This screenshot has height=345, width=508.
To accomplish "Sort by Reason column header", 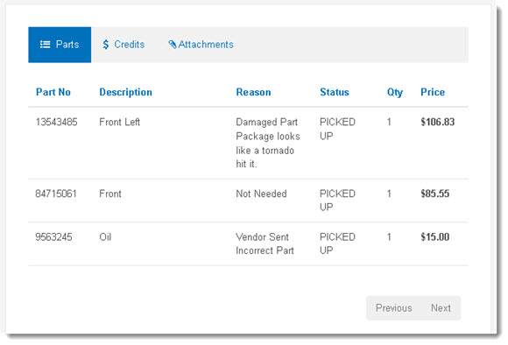I will pos(253,92).
